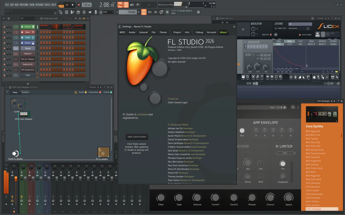Open the Piano roll view icon
This screenshot has width=345, height=215.
pyautogui.click(x=72, y=12)
